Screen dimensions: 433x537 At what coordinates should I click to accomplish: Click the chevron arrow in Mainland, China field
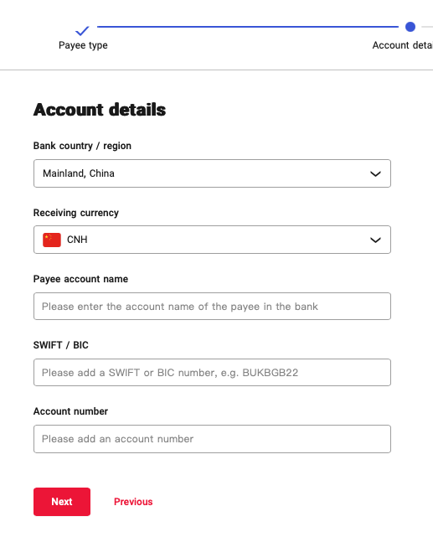pos(375,174)
